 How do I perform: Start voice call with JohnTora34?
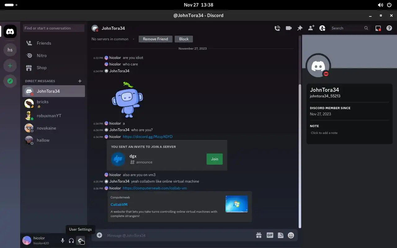coord(277,28)
